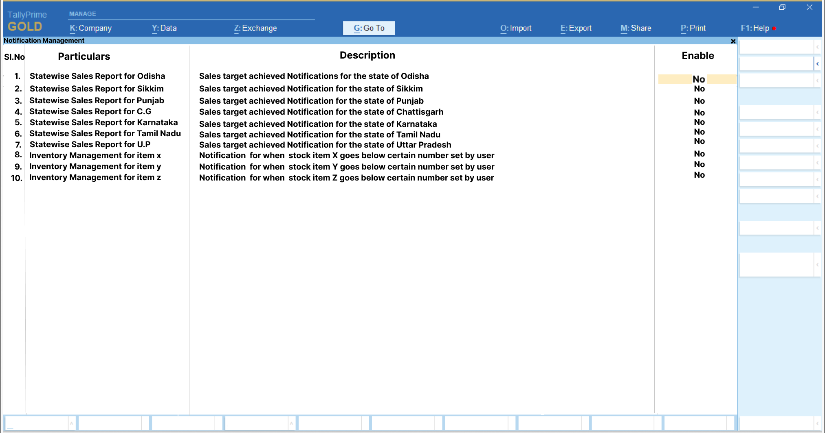825x433 pixels.
Task: Enable notification for Statewise Sales Report Karnataka
Action: click(699, 122)
